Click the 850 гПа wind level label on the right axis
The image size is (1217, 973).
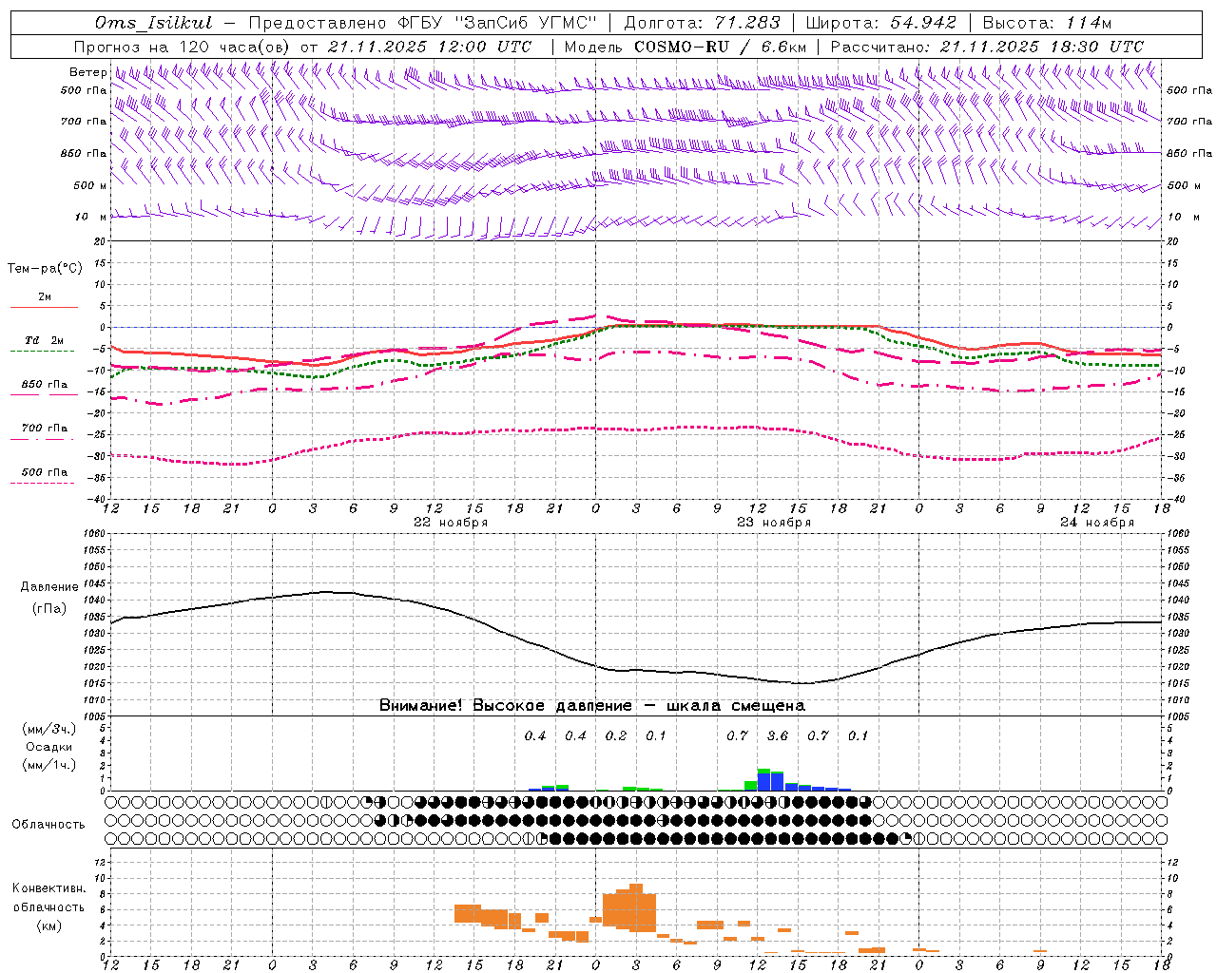(x=1189, y=153)
